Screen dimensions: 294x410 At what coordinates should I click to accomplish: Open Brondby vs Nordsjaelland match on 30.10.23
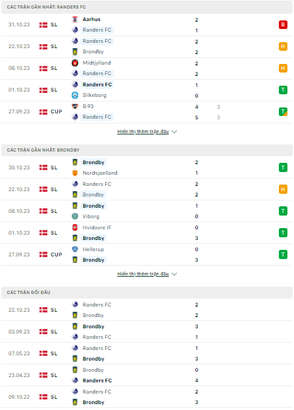[147, 167]
